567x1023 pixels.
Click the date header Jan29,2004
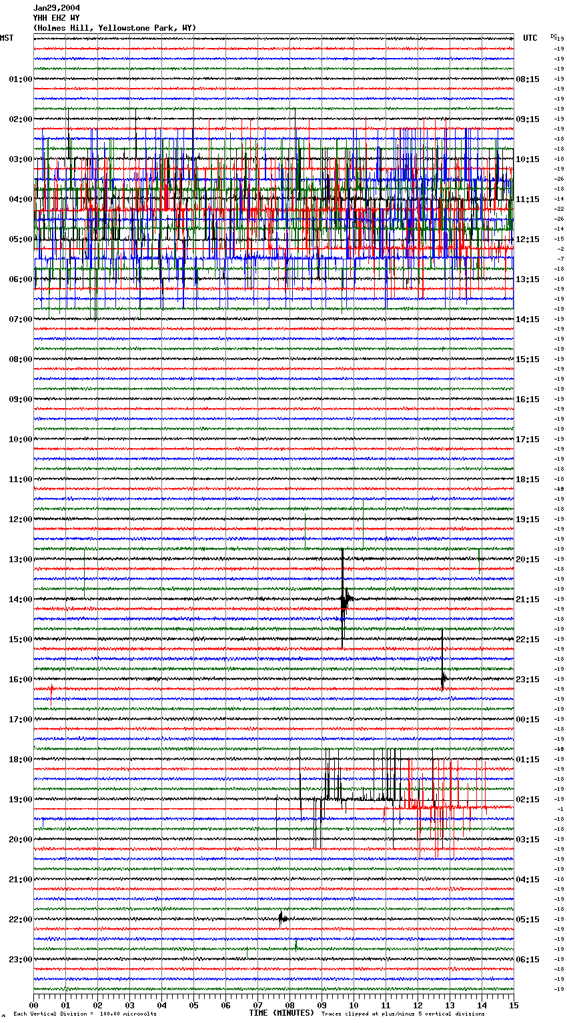tap(57, 8)
